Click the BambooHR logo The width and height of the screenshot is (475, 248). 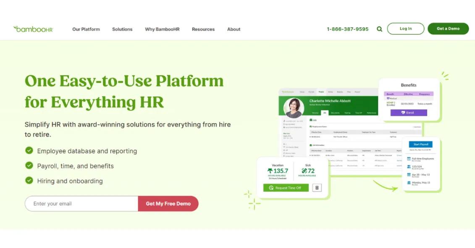tap(33, 29)
